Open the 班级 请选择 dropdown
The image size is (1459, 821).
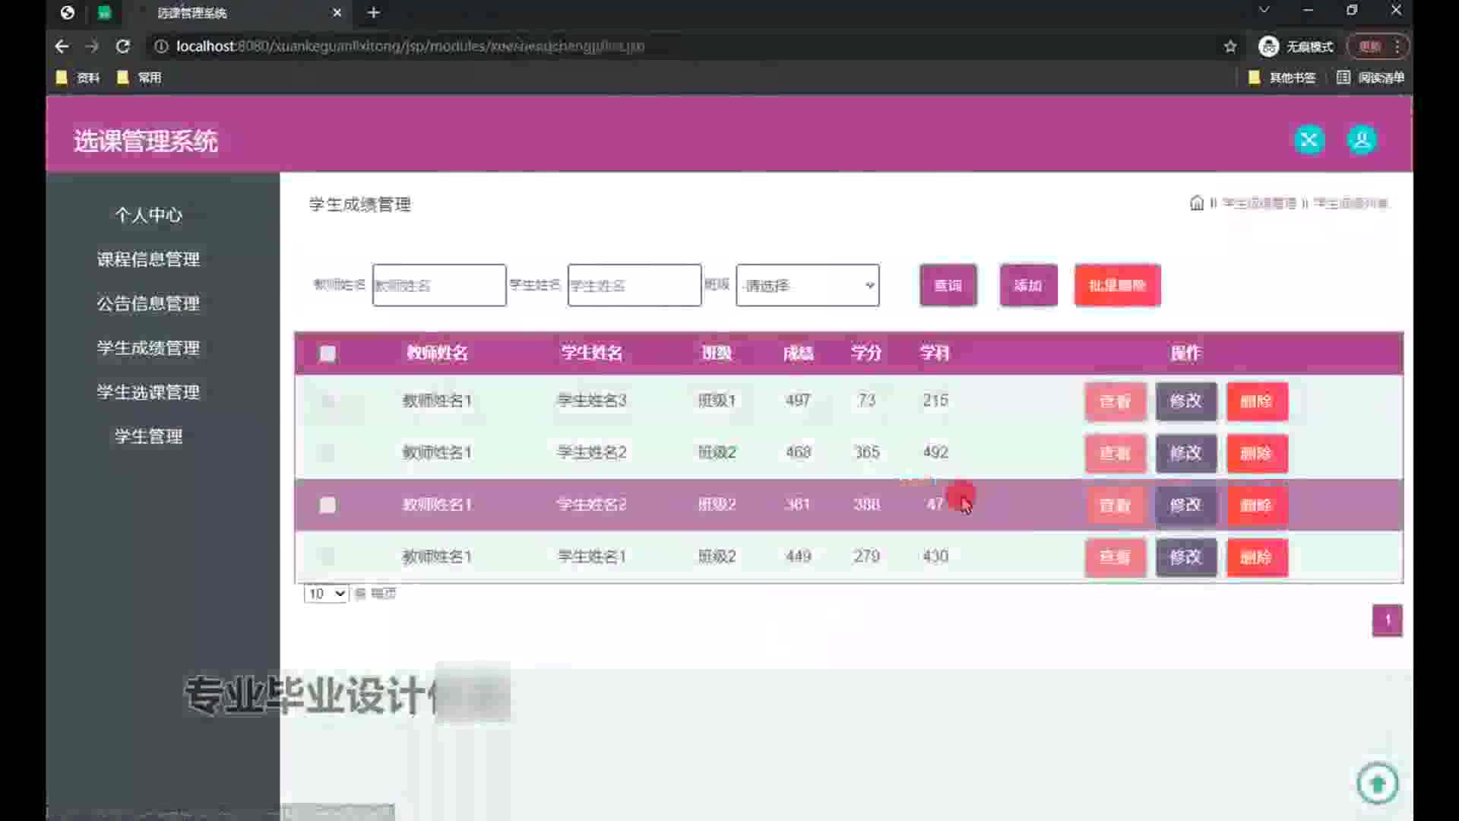(807, 285)
